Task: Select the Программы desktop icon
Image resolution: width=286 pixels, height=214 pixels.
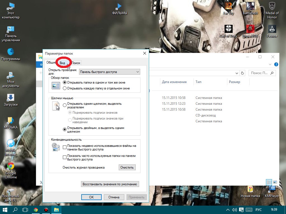Action: coord(11,54)
